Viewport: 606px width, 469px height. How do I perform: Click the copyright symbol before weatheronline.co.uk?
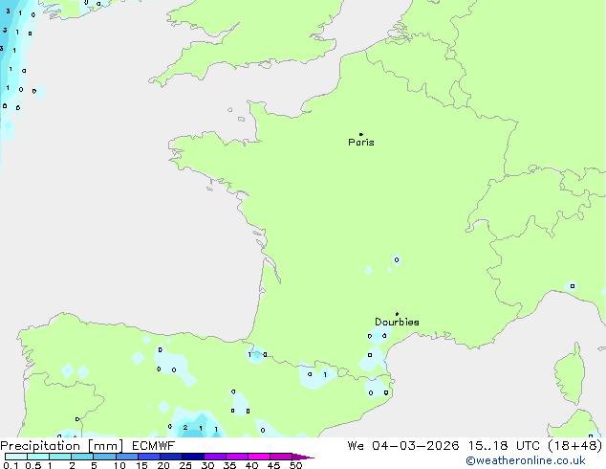tap(470, 460)
